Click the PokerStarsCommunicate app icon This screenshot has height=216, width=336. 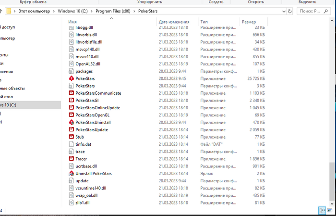(x=72, y=93)
